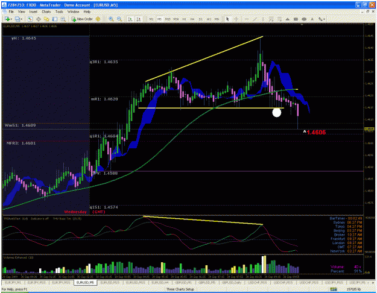Expand the arrows objects dropdown
Viewport: 377px width, 293px height.
click(324, 19)
